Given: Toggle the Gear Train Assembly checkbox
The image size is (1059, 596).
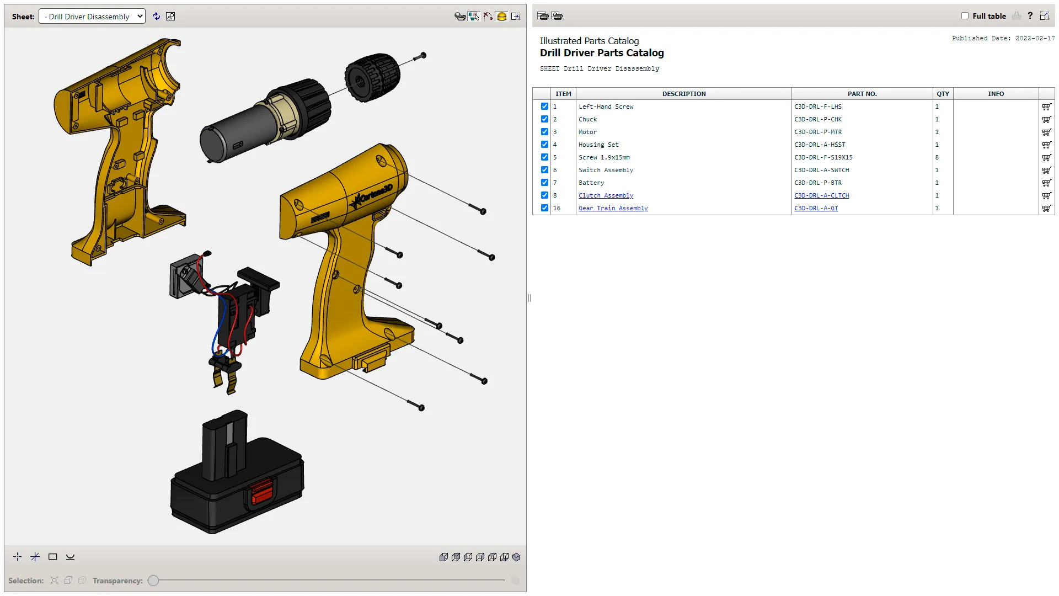Looking at the screenshot, I should coord(544,208).
